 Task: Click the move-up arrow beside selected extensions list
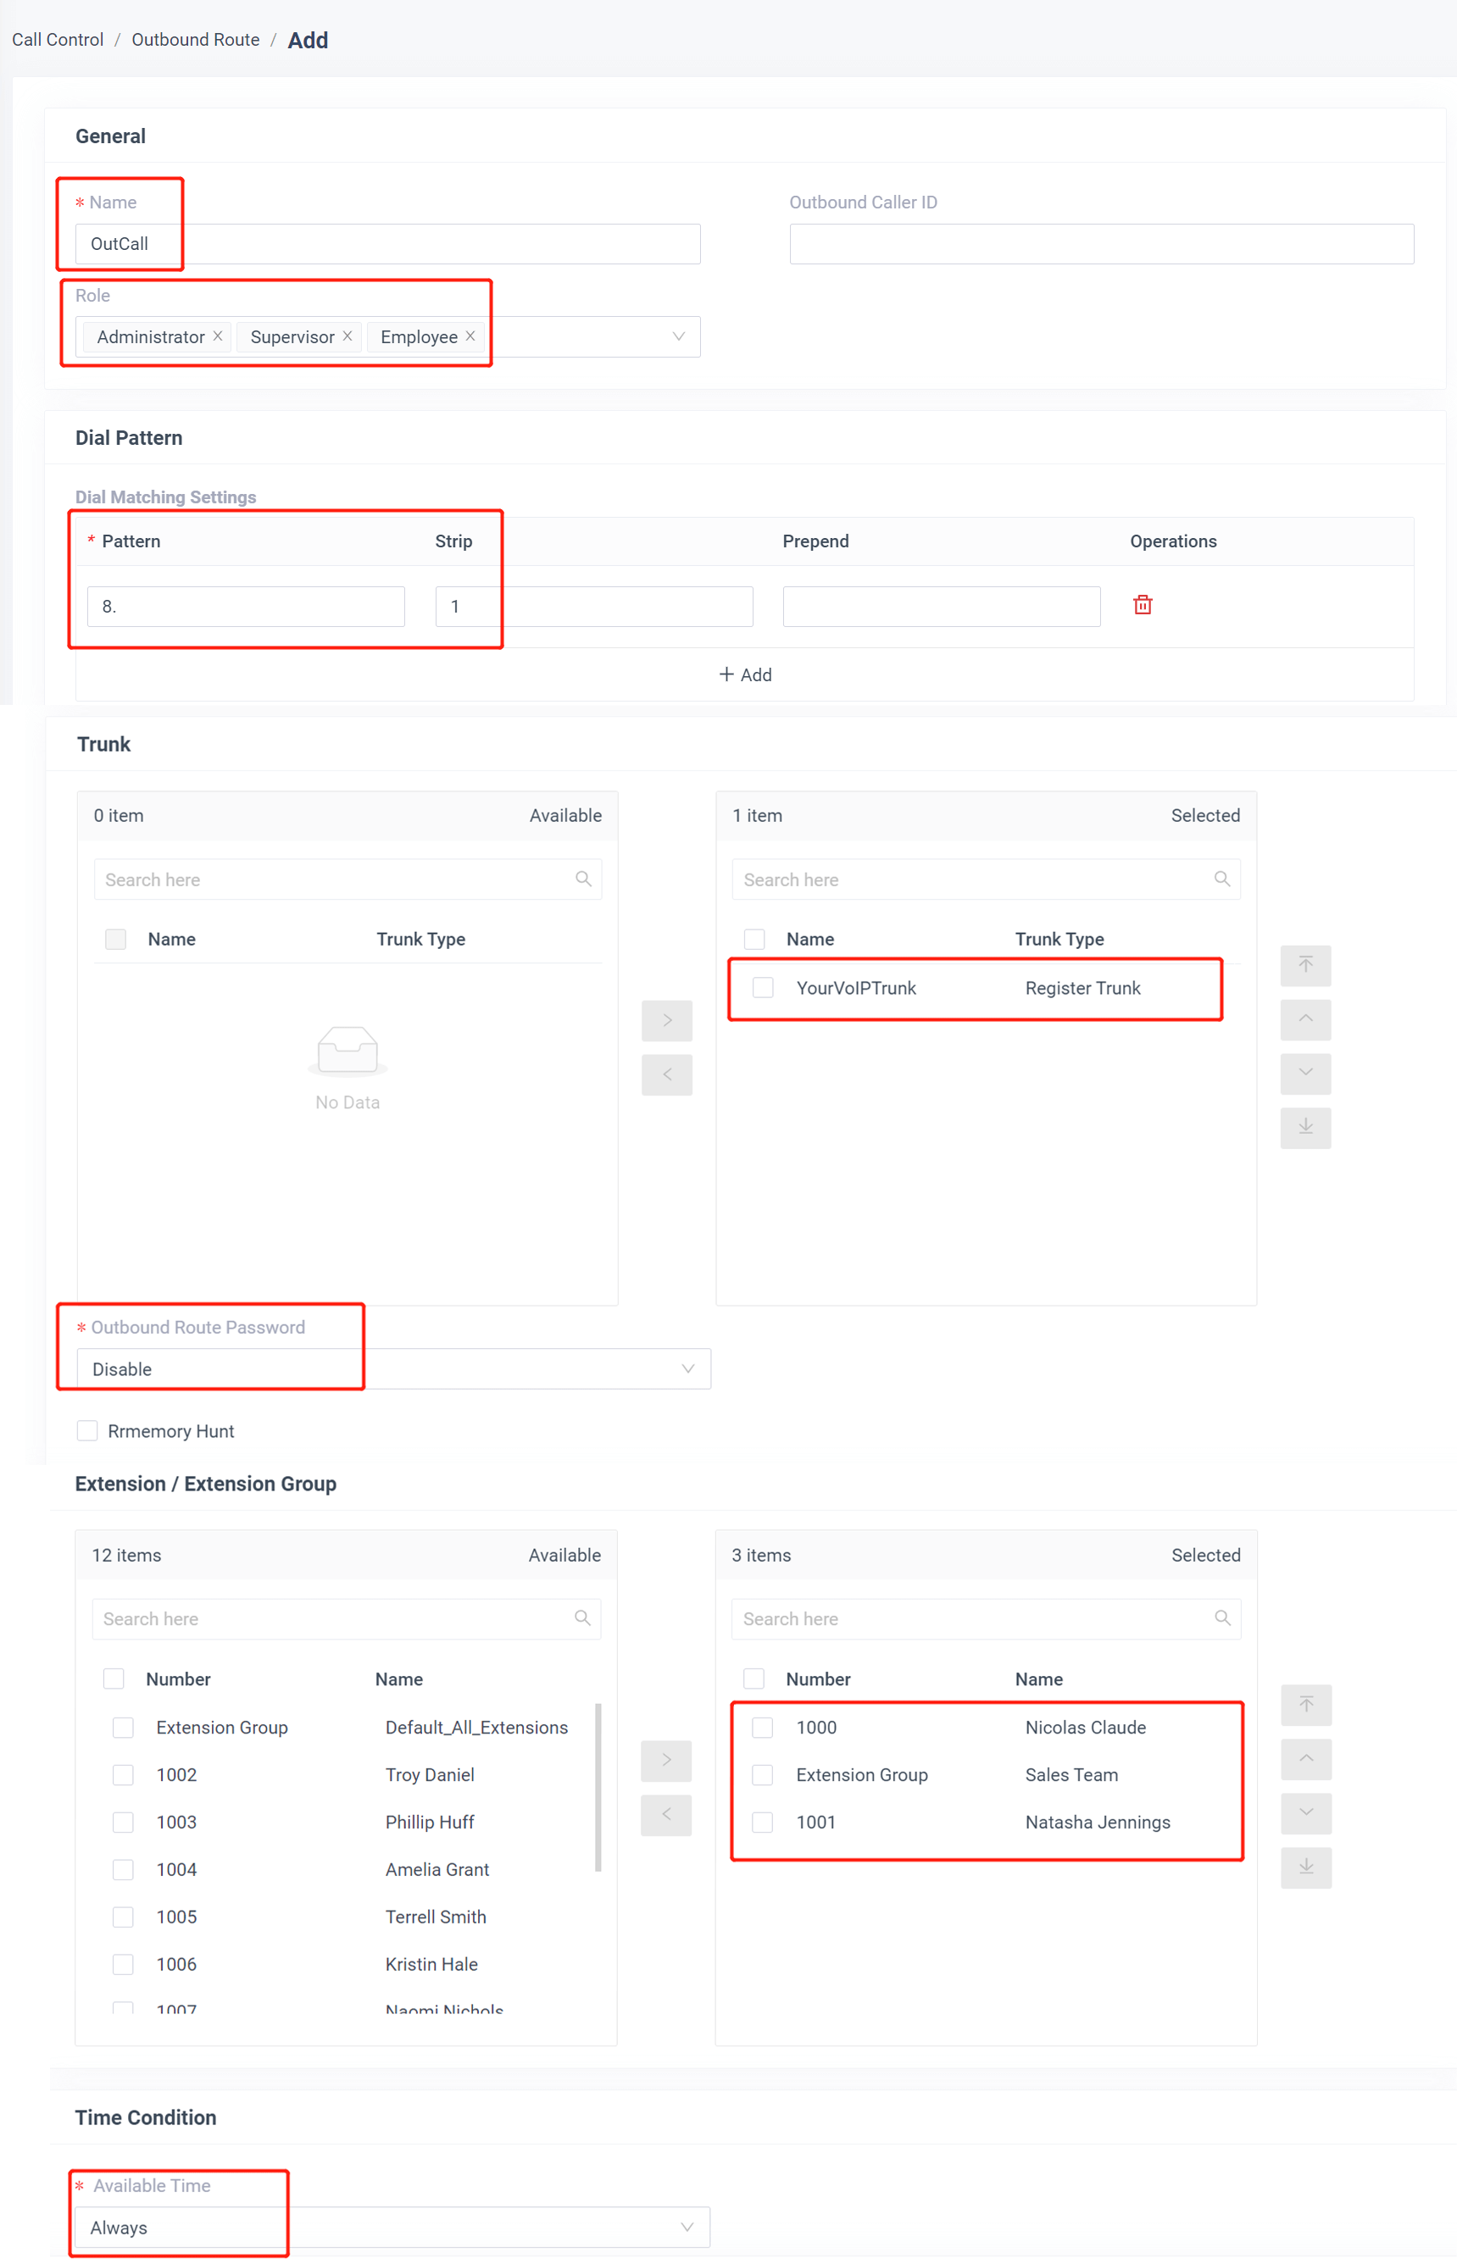click(x=1304, y=1759)
